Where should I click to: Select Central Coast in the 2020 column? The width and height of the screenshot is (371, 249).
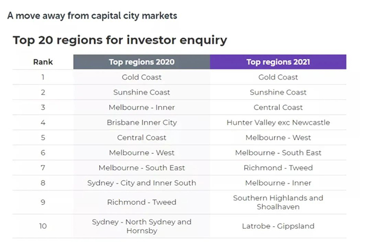(x=142, y=138)
